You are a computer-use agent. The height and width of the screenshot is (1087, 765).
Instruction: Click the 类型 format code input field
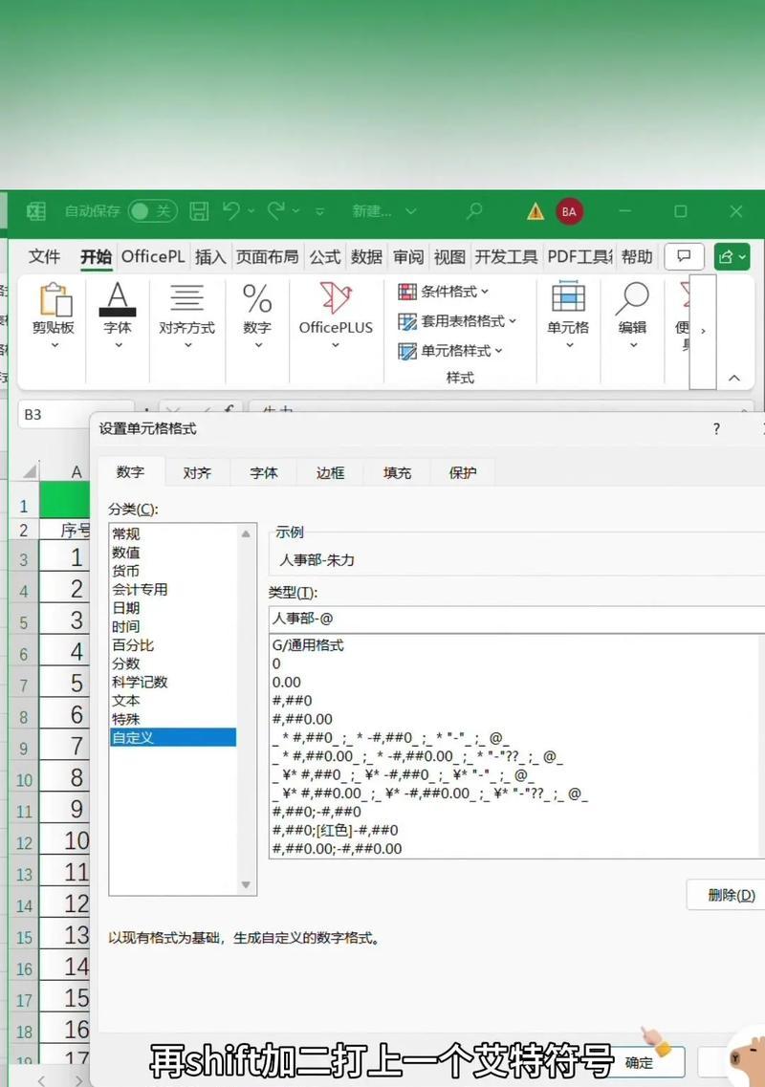[516, 619]
